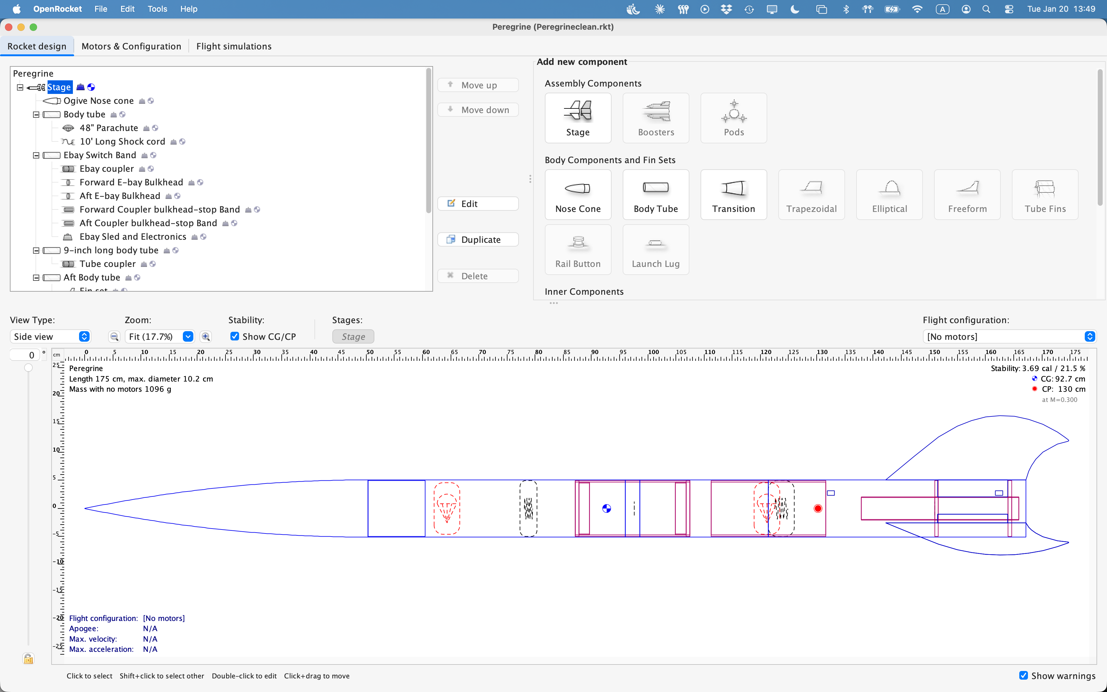Switch to Motors & Configuration tab
Image resolution: width=1107 pixels, height=692 pixels.
(x=131, y=46)
